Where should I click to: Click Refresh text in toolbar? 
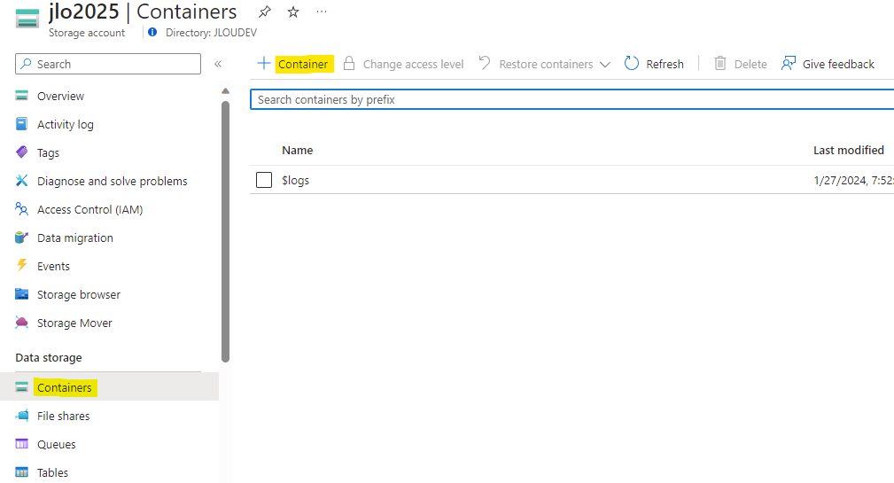coord(665,65)
